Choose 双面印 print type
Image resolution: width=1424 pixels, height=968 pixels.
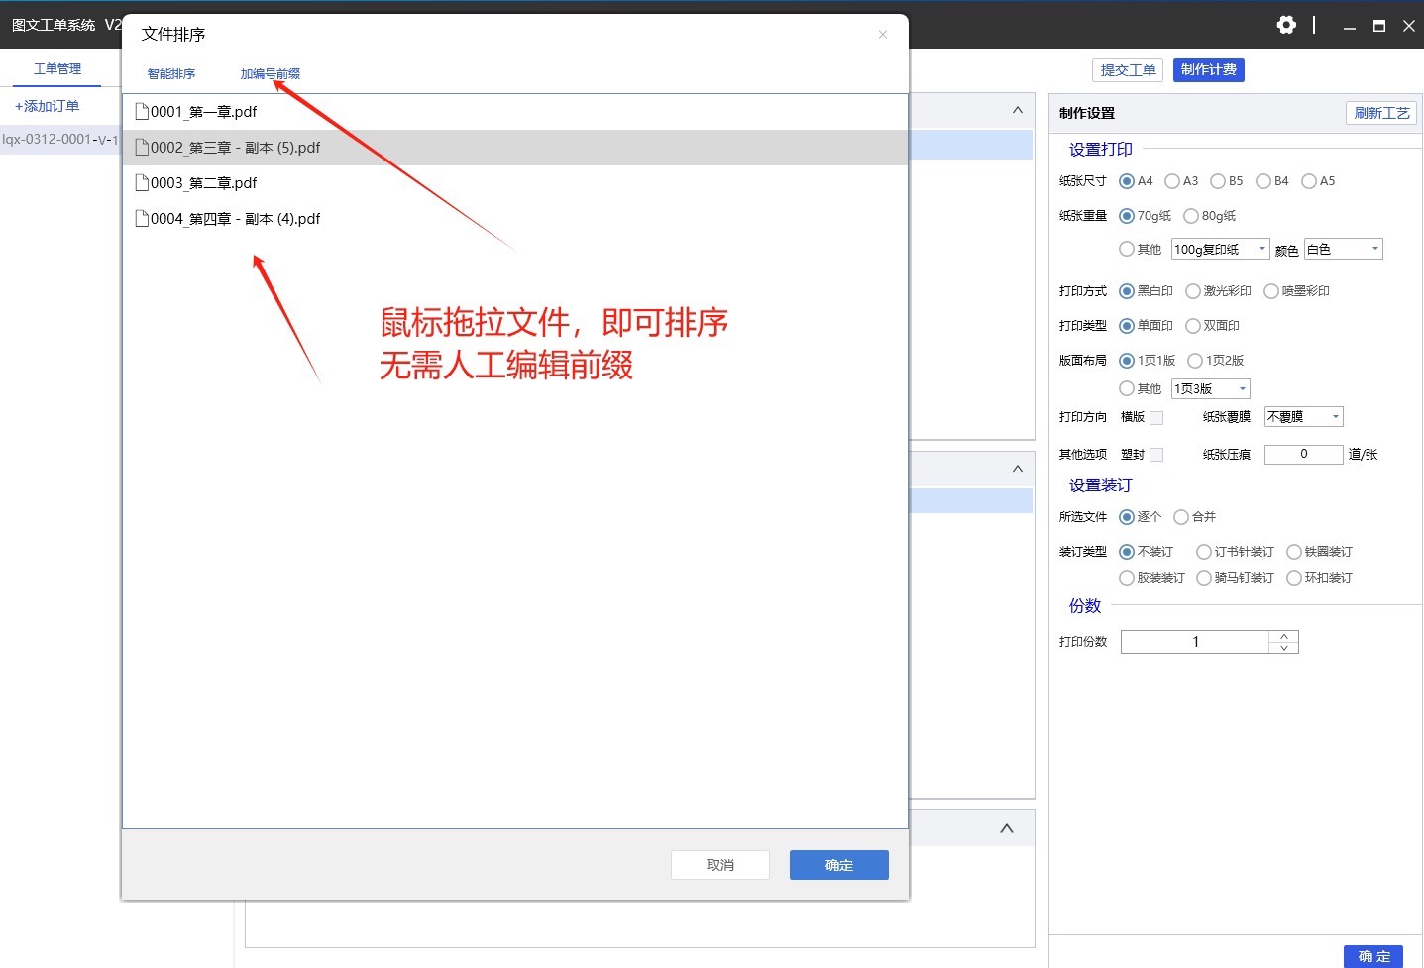tap(1193, 326)
